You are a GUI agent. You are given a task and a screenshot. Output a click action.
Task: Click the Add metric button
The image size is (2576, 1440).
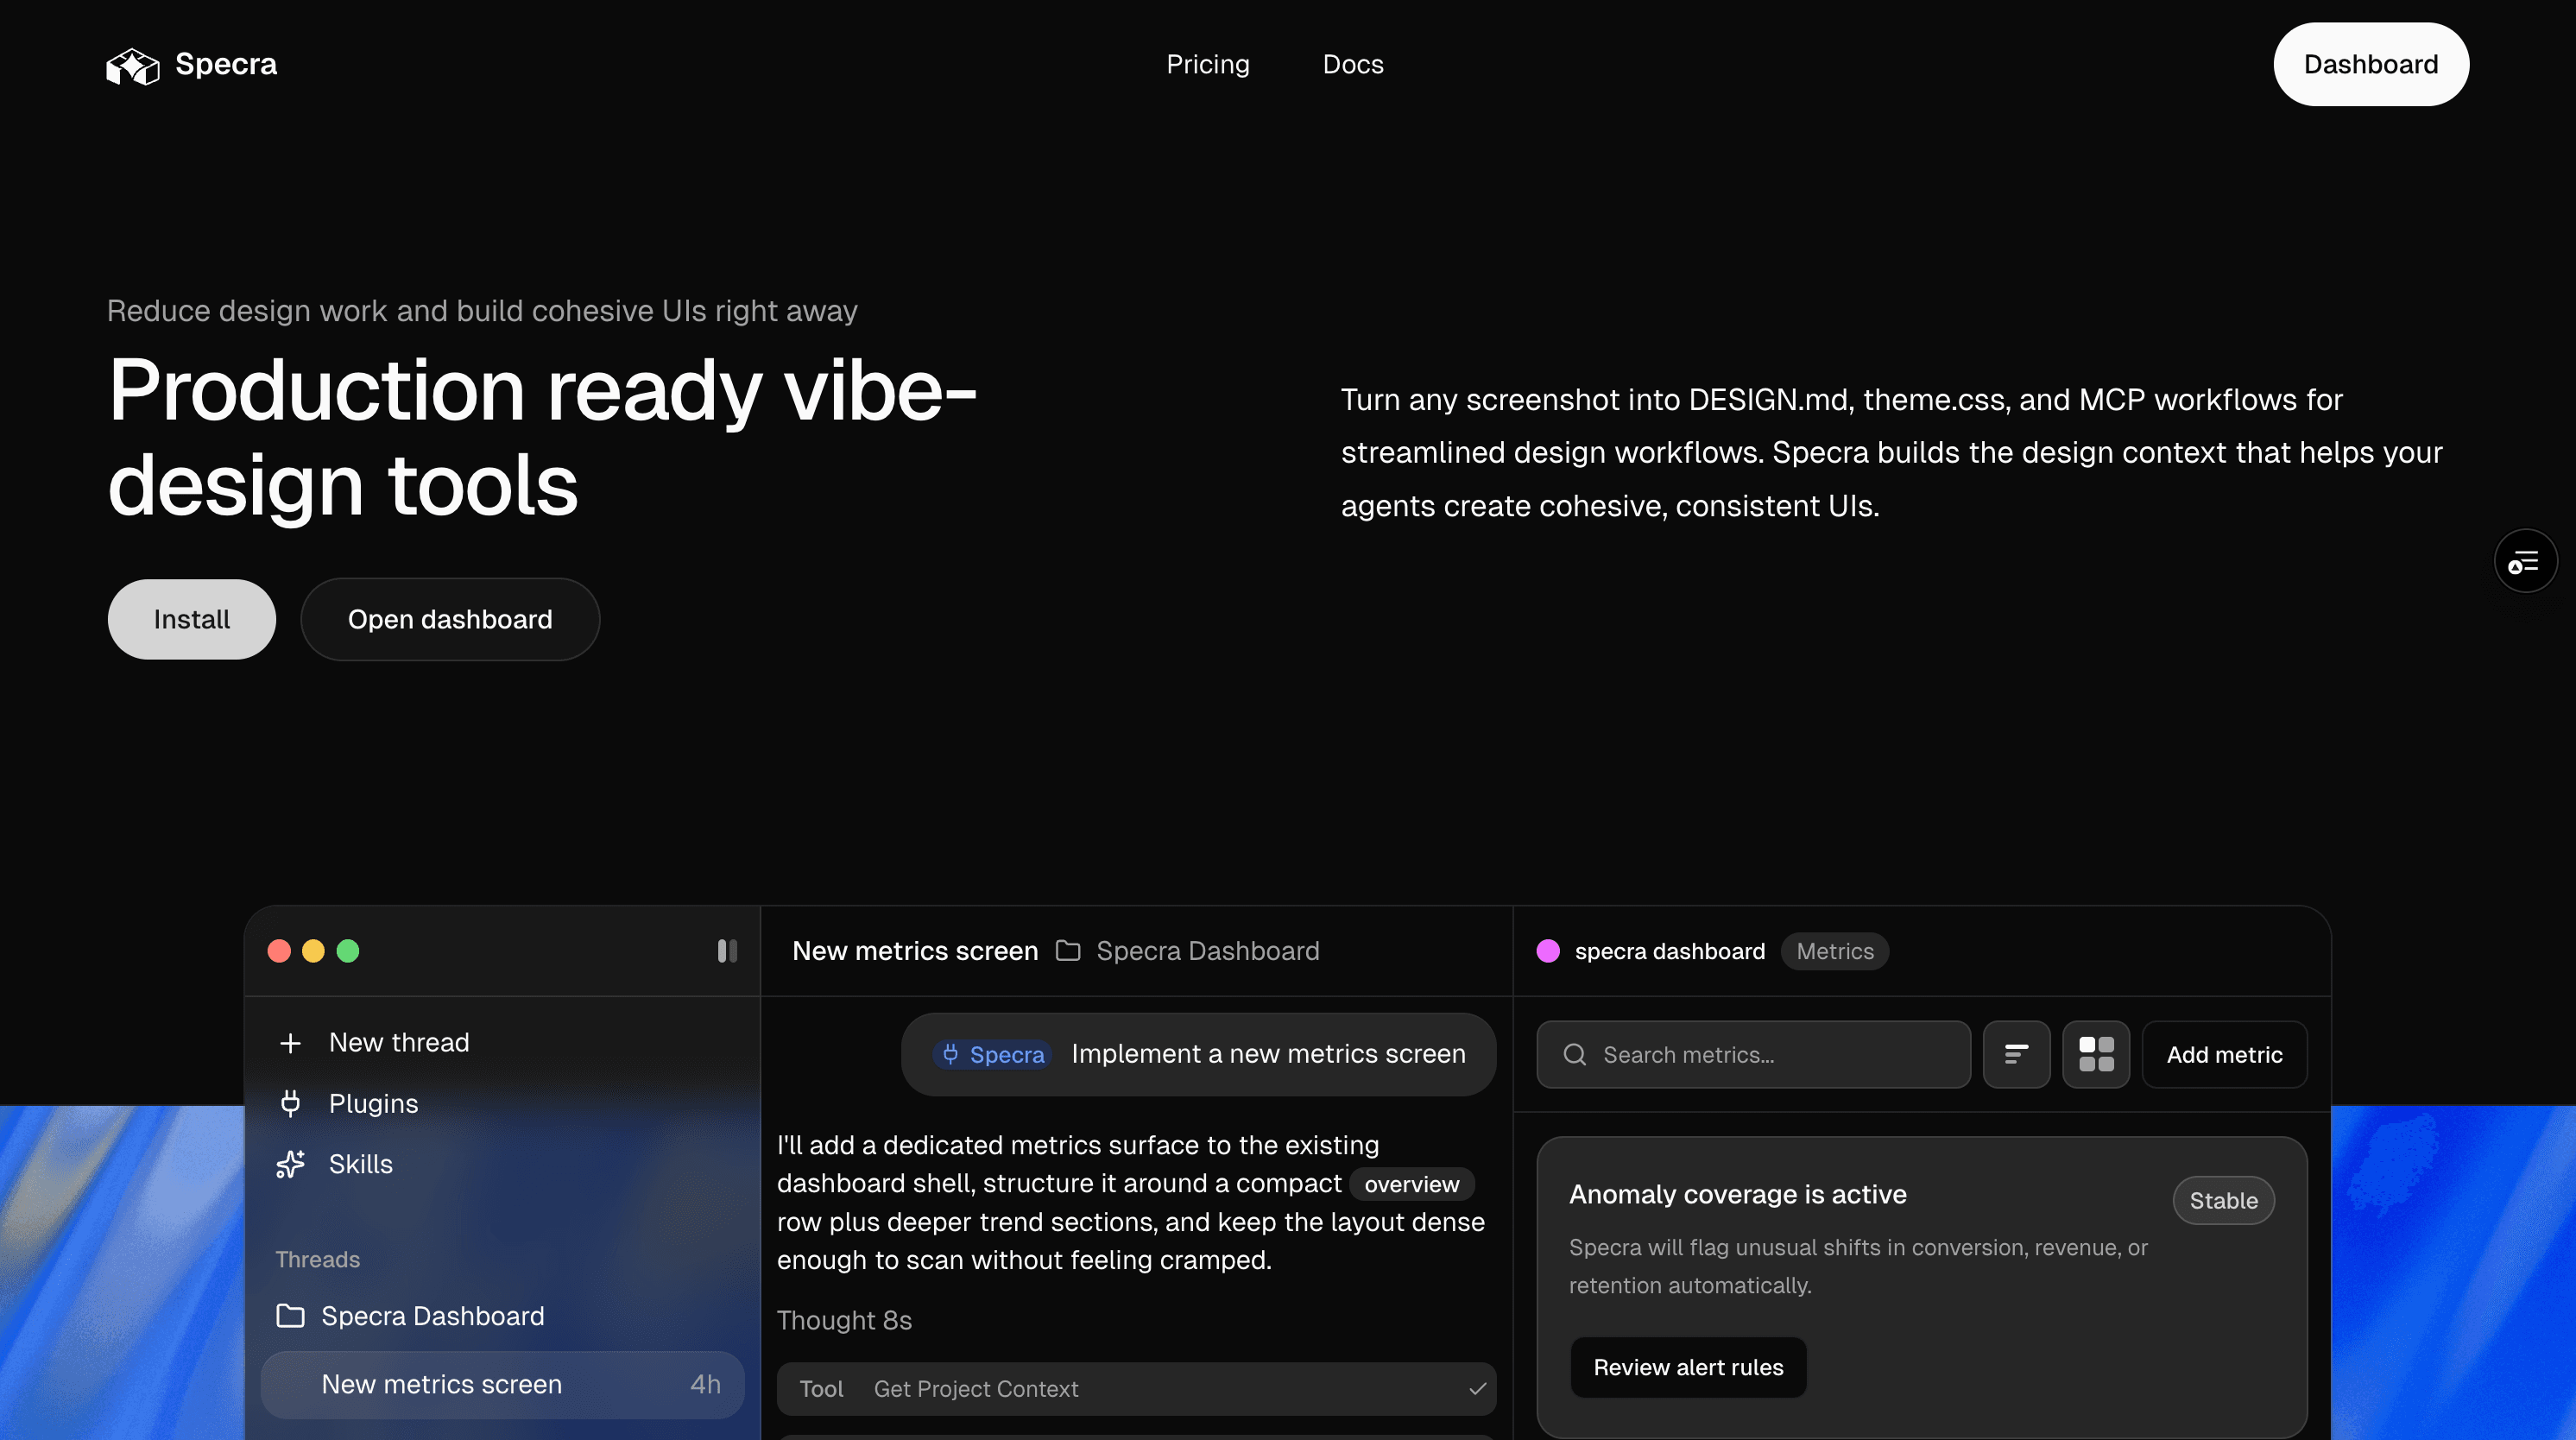click(2224, 1055)
